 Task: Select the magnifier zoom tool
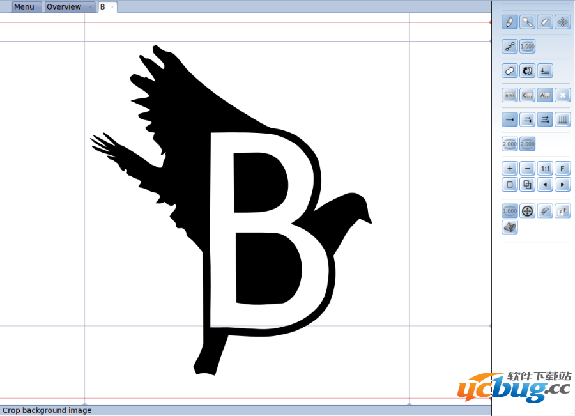tap(527, 22)
